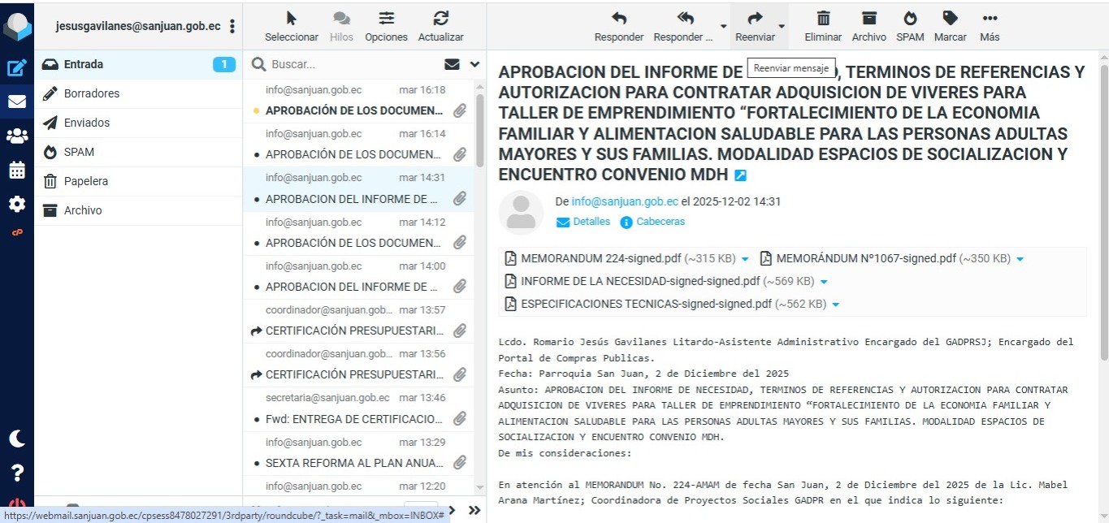The image size is (1109, 523).
Task: Open compose new message icon in sidebar
Action: [x=16, y=69]
